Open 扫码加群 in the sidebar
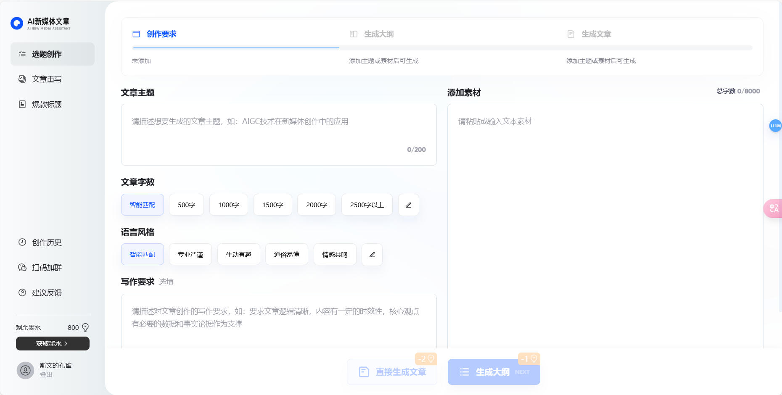782x395 pixels. pos(46,267)
